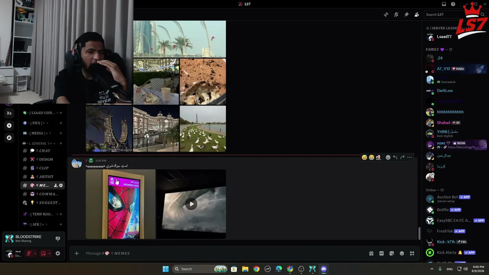Screen dimensions: 489x275
Task: Add a server plus icon
Action: (9, 125)
